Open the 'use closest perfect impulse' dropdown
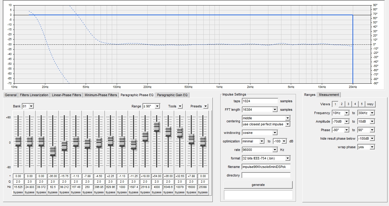Image resolution: width=389 pixels, height=206 pixels. (x=287, y=124)
